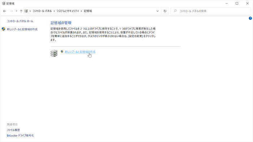Click the 記憶域の管理 heading

61,23
